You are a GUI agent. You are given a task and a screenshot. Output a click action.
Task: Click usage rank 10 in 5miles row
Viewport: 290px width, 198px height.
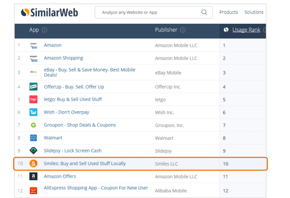click(226, 164)
